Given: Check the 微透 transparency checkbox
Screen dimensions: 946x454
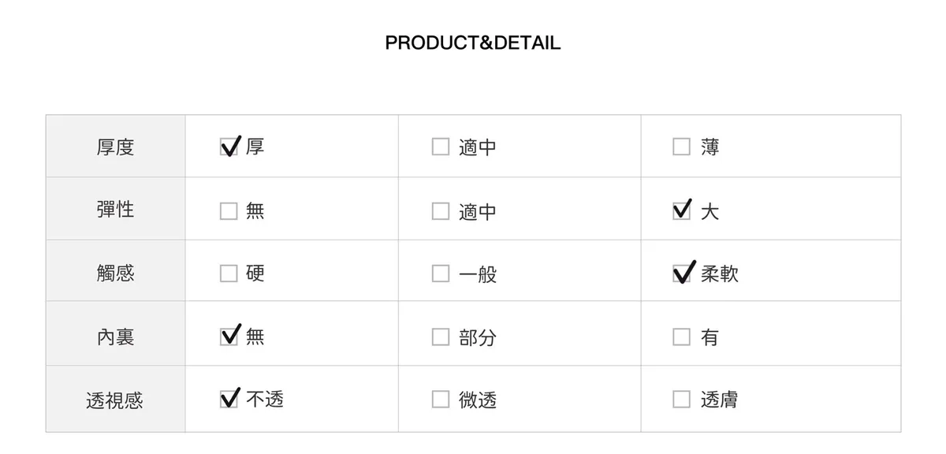Looking at the screenshot, I should pyautogui.click(x=441, y=400).
